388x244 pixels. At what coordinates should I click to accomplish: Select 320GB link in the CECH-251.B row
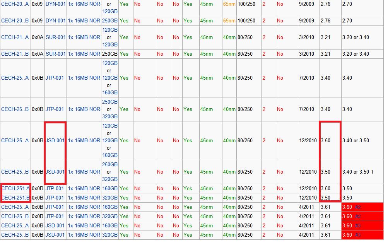(110, 198)
